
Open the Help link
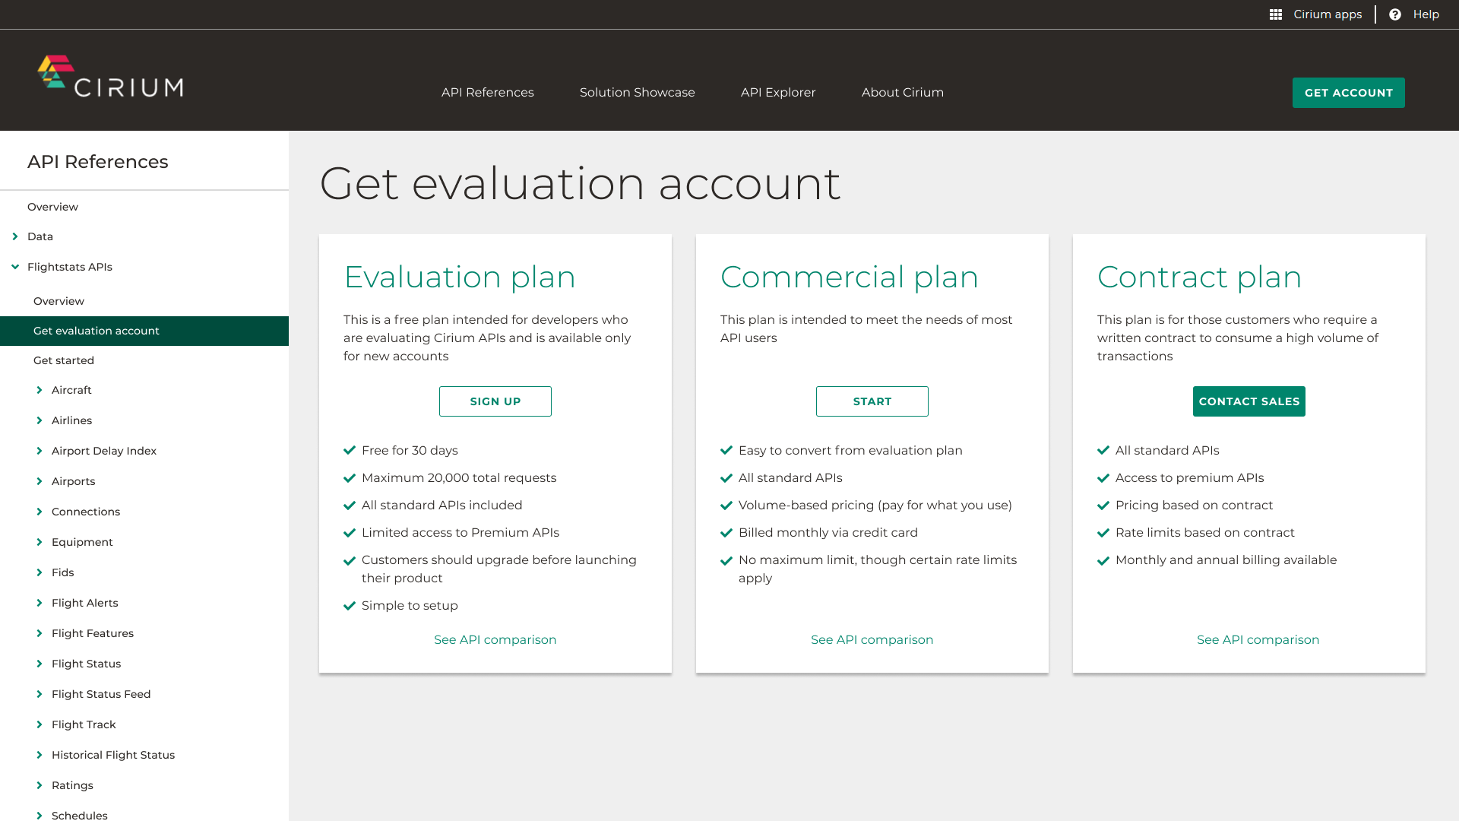(1426, 14)
